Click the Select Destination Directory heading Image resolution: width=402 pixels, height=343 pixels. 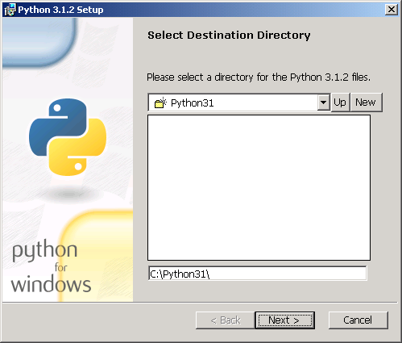229,36
